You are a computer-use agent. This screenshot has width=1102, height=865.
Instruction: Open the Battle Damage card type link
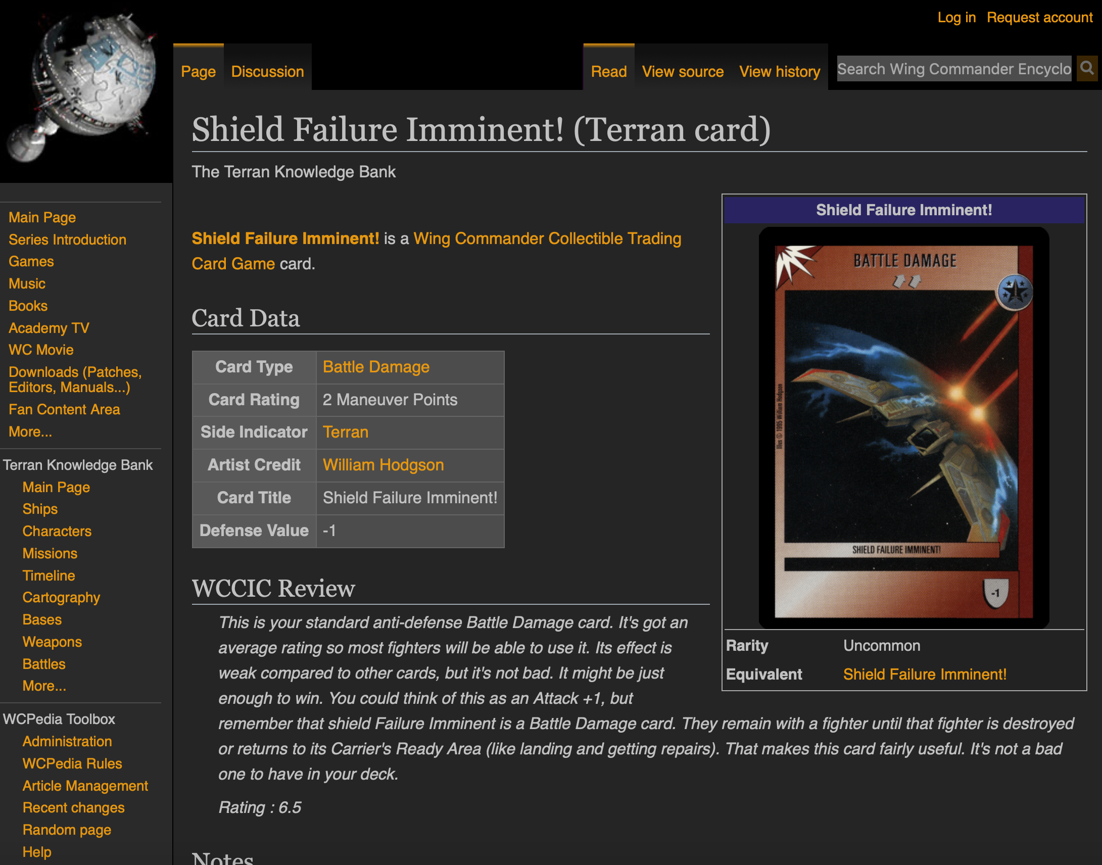(376, 367)
